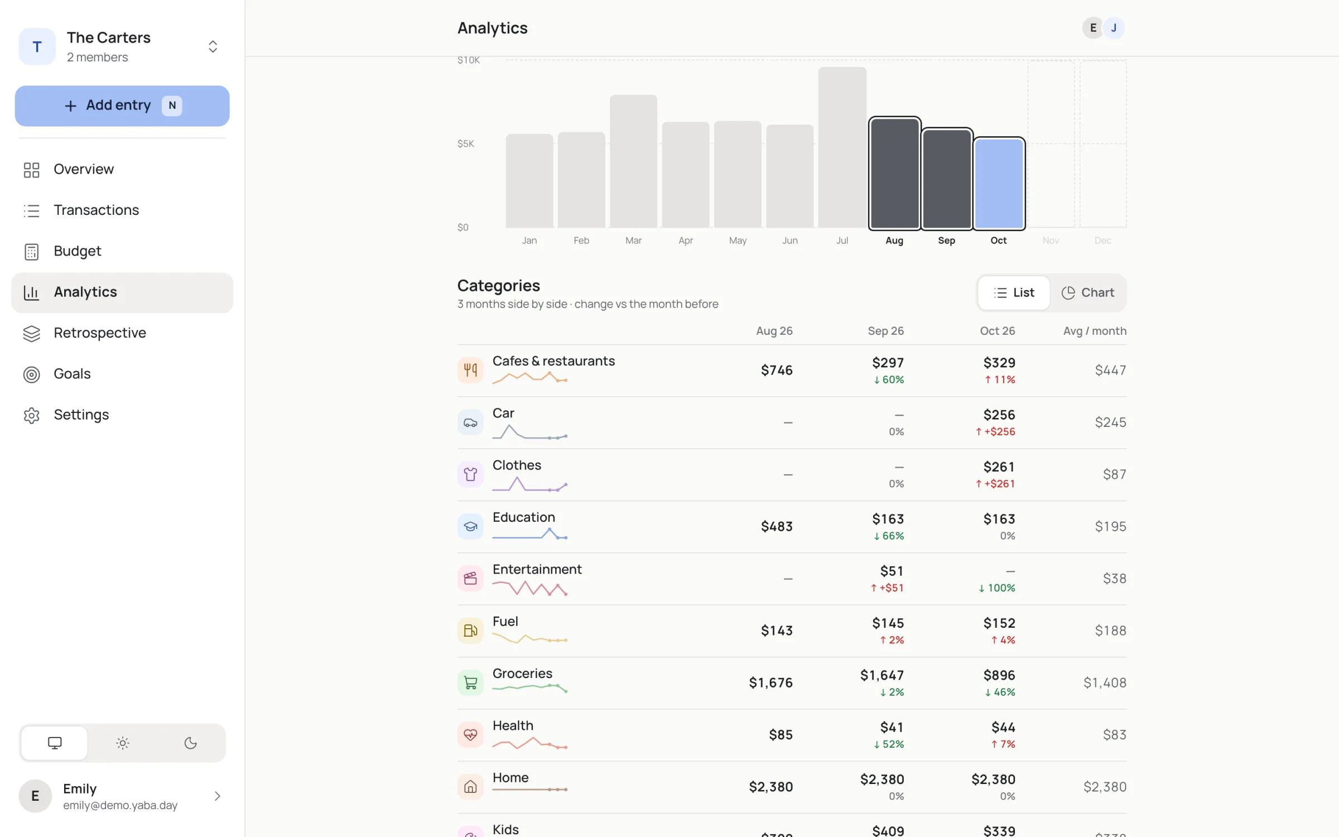The image size is (1339, 837).
Task: Click the Kids category row name
Action: point(505,830)
